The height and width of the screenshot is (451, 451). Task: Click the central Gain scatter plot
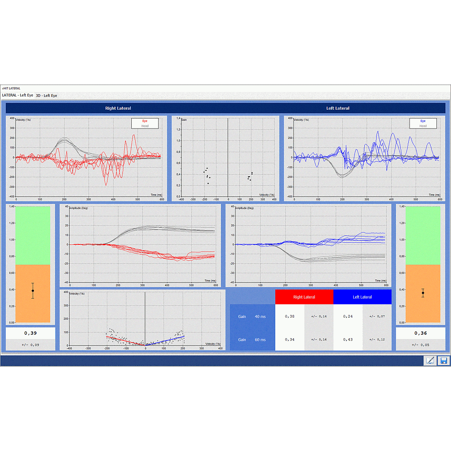[225, 156]
